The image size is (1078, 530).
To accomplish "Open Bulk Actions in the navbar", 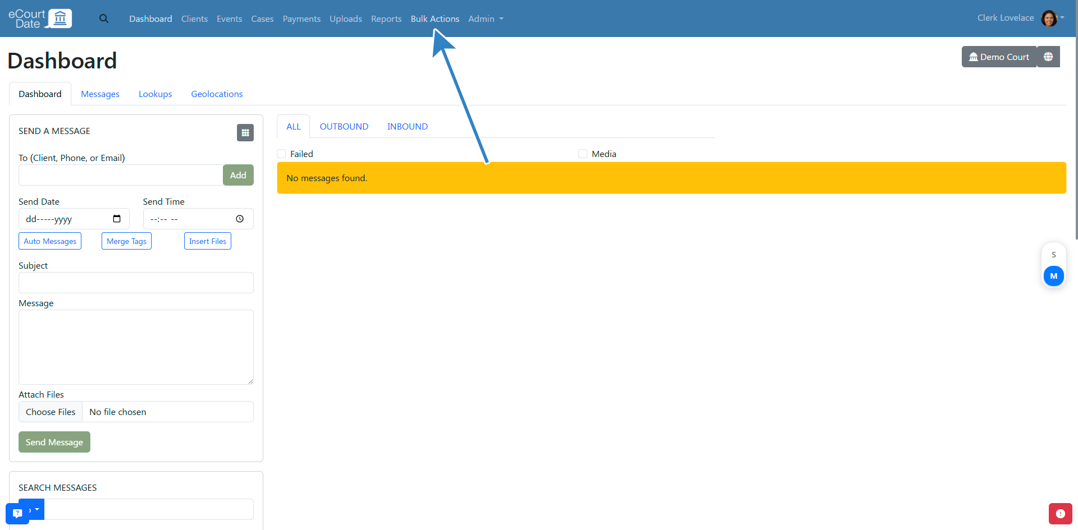I will (435, 19).
